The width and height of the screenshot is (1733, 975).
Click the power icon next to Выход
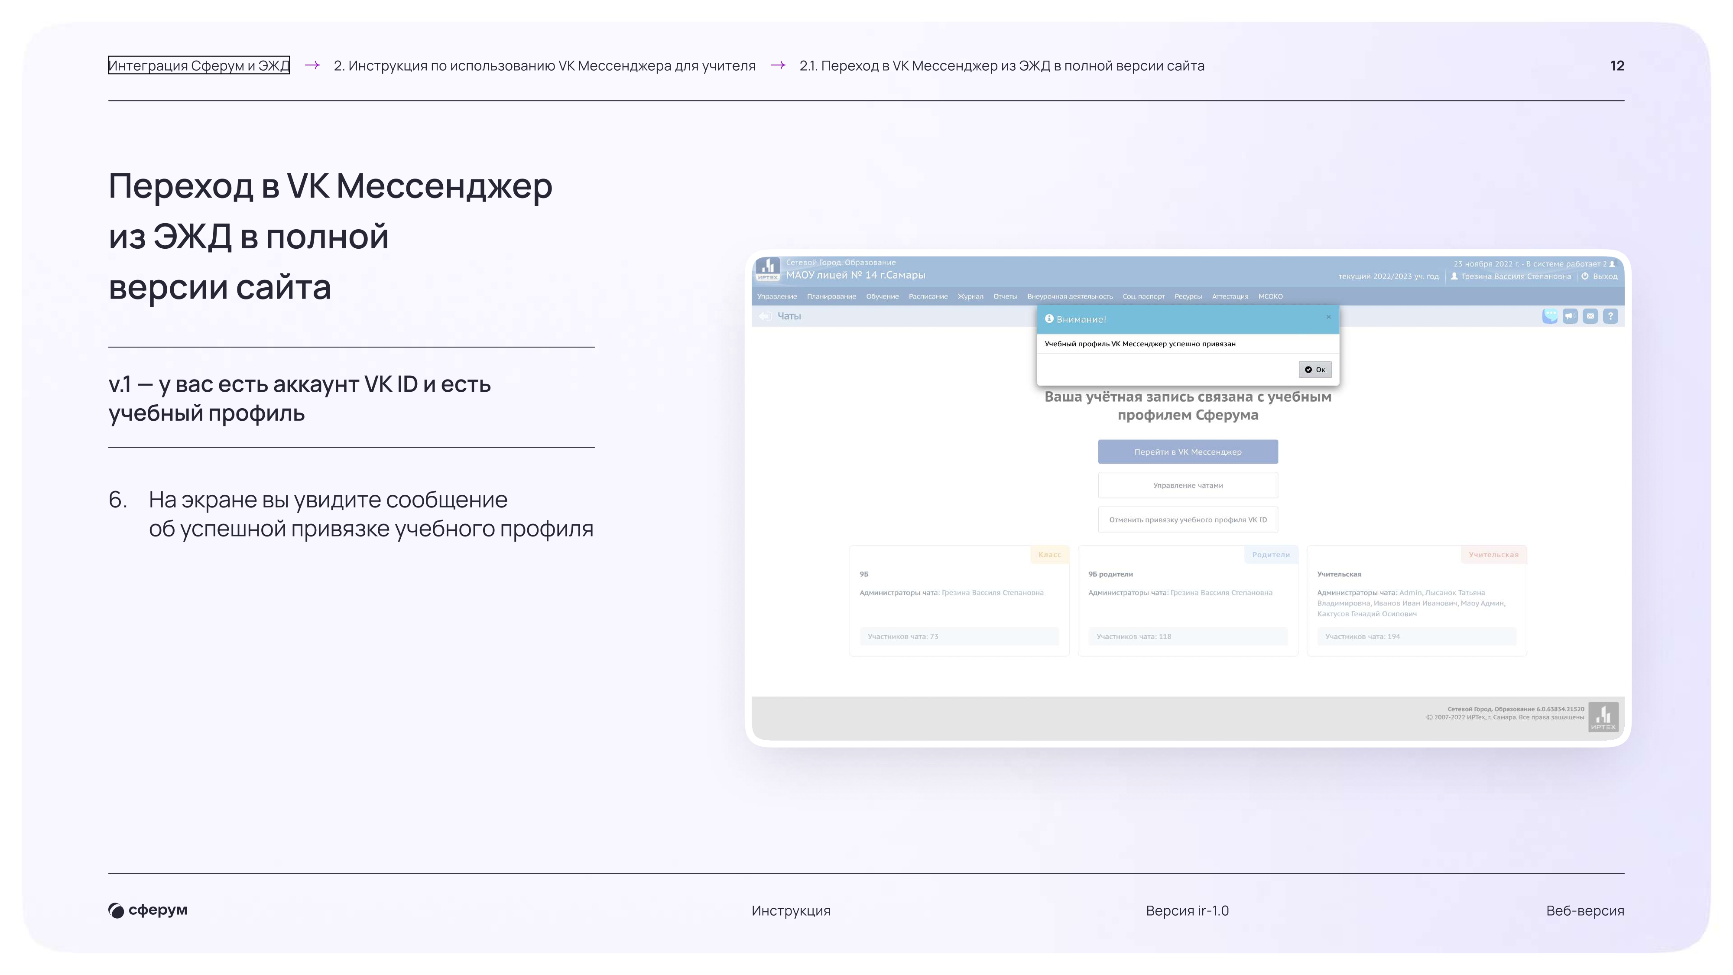point(1585,276)
